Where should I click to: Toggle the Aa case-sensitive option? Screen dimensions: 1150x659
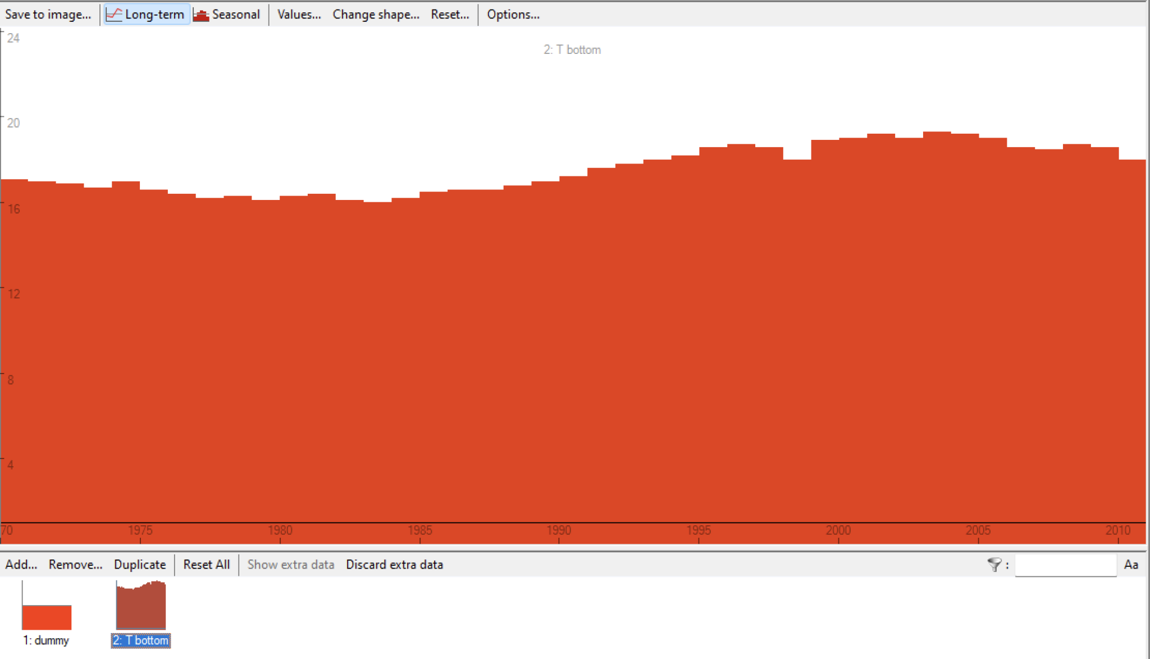click(1131, 565)
